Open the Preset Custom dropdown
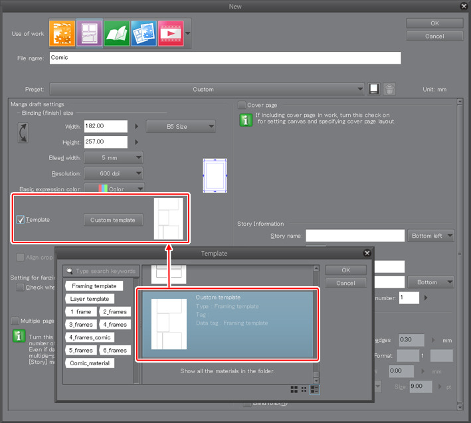The width and height of the screenshot is (471, 423). pyautogui.click(x=207, y=89)
